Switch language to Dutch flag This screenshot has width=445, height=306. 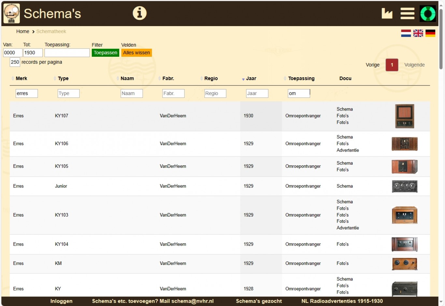[406, 33]
